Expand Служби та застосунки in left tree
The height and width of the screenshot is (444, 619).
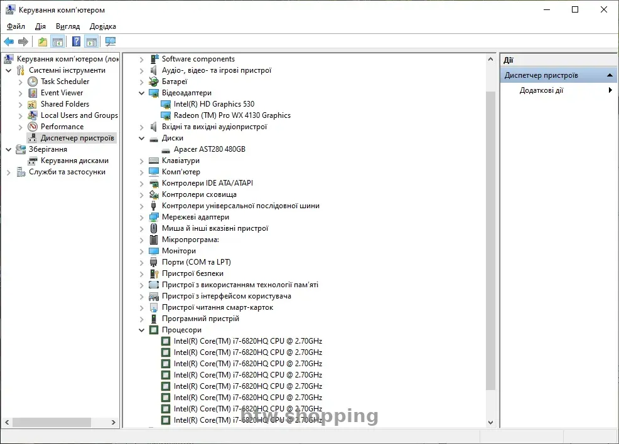click(x=8, y=172)
